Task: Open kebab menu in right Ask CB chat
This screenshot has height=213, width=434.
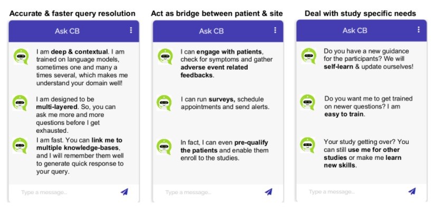Action: click(419, 30)
